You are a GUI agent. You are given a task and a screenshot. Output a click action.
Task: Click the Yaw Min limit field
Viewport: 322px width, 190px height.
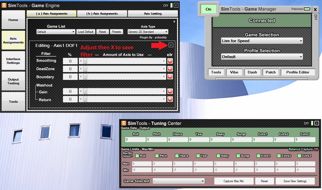[203, 170]
